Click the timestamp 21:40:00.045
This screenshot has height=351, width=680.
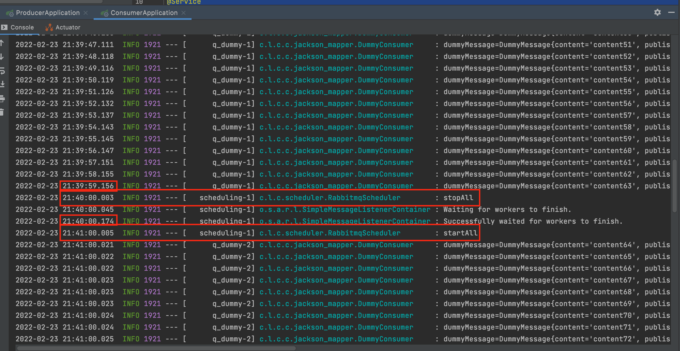click(x=88, y=209)
